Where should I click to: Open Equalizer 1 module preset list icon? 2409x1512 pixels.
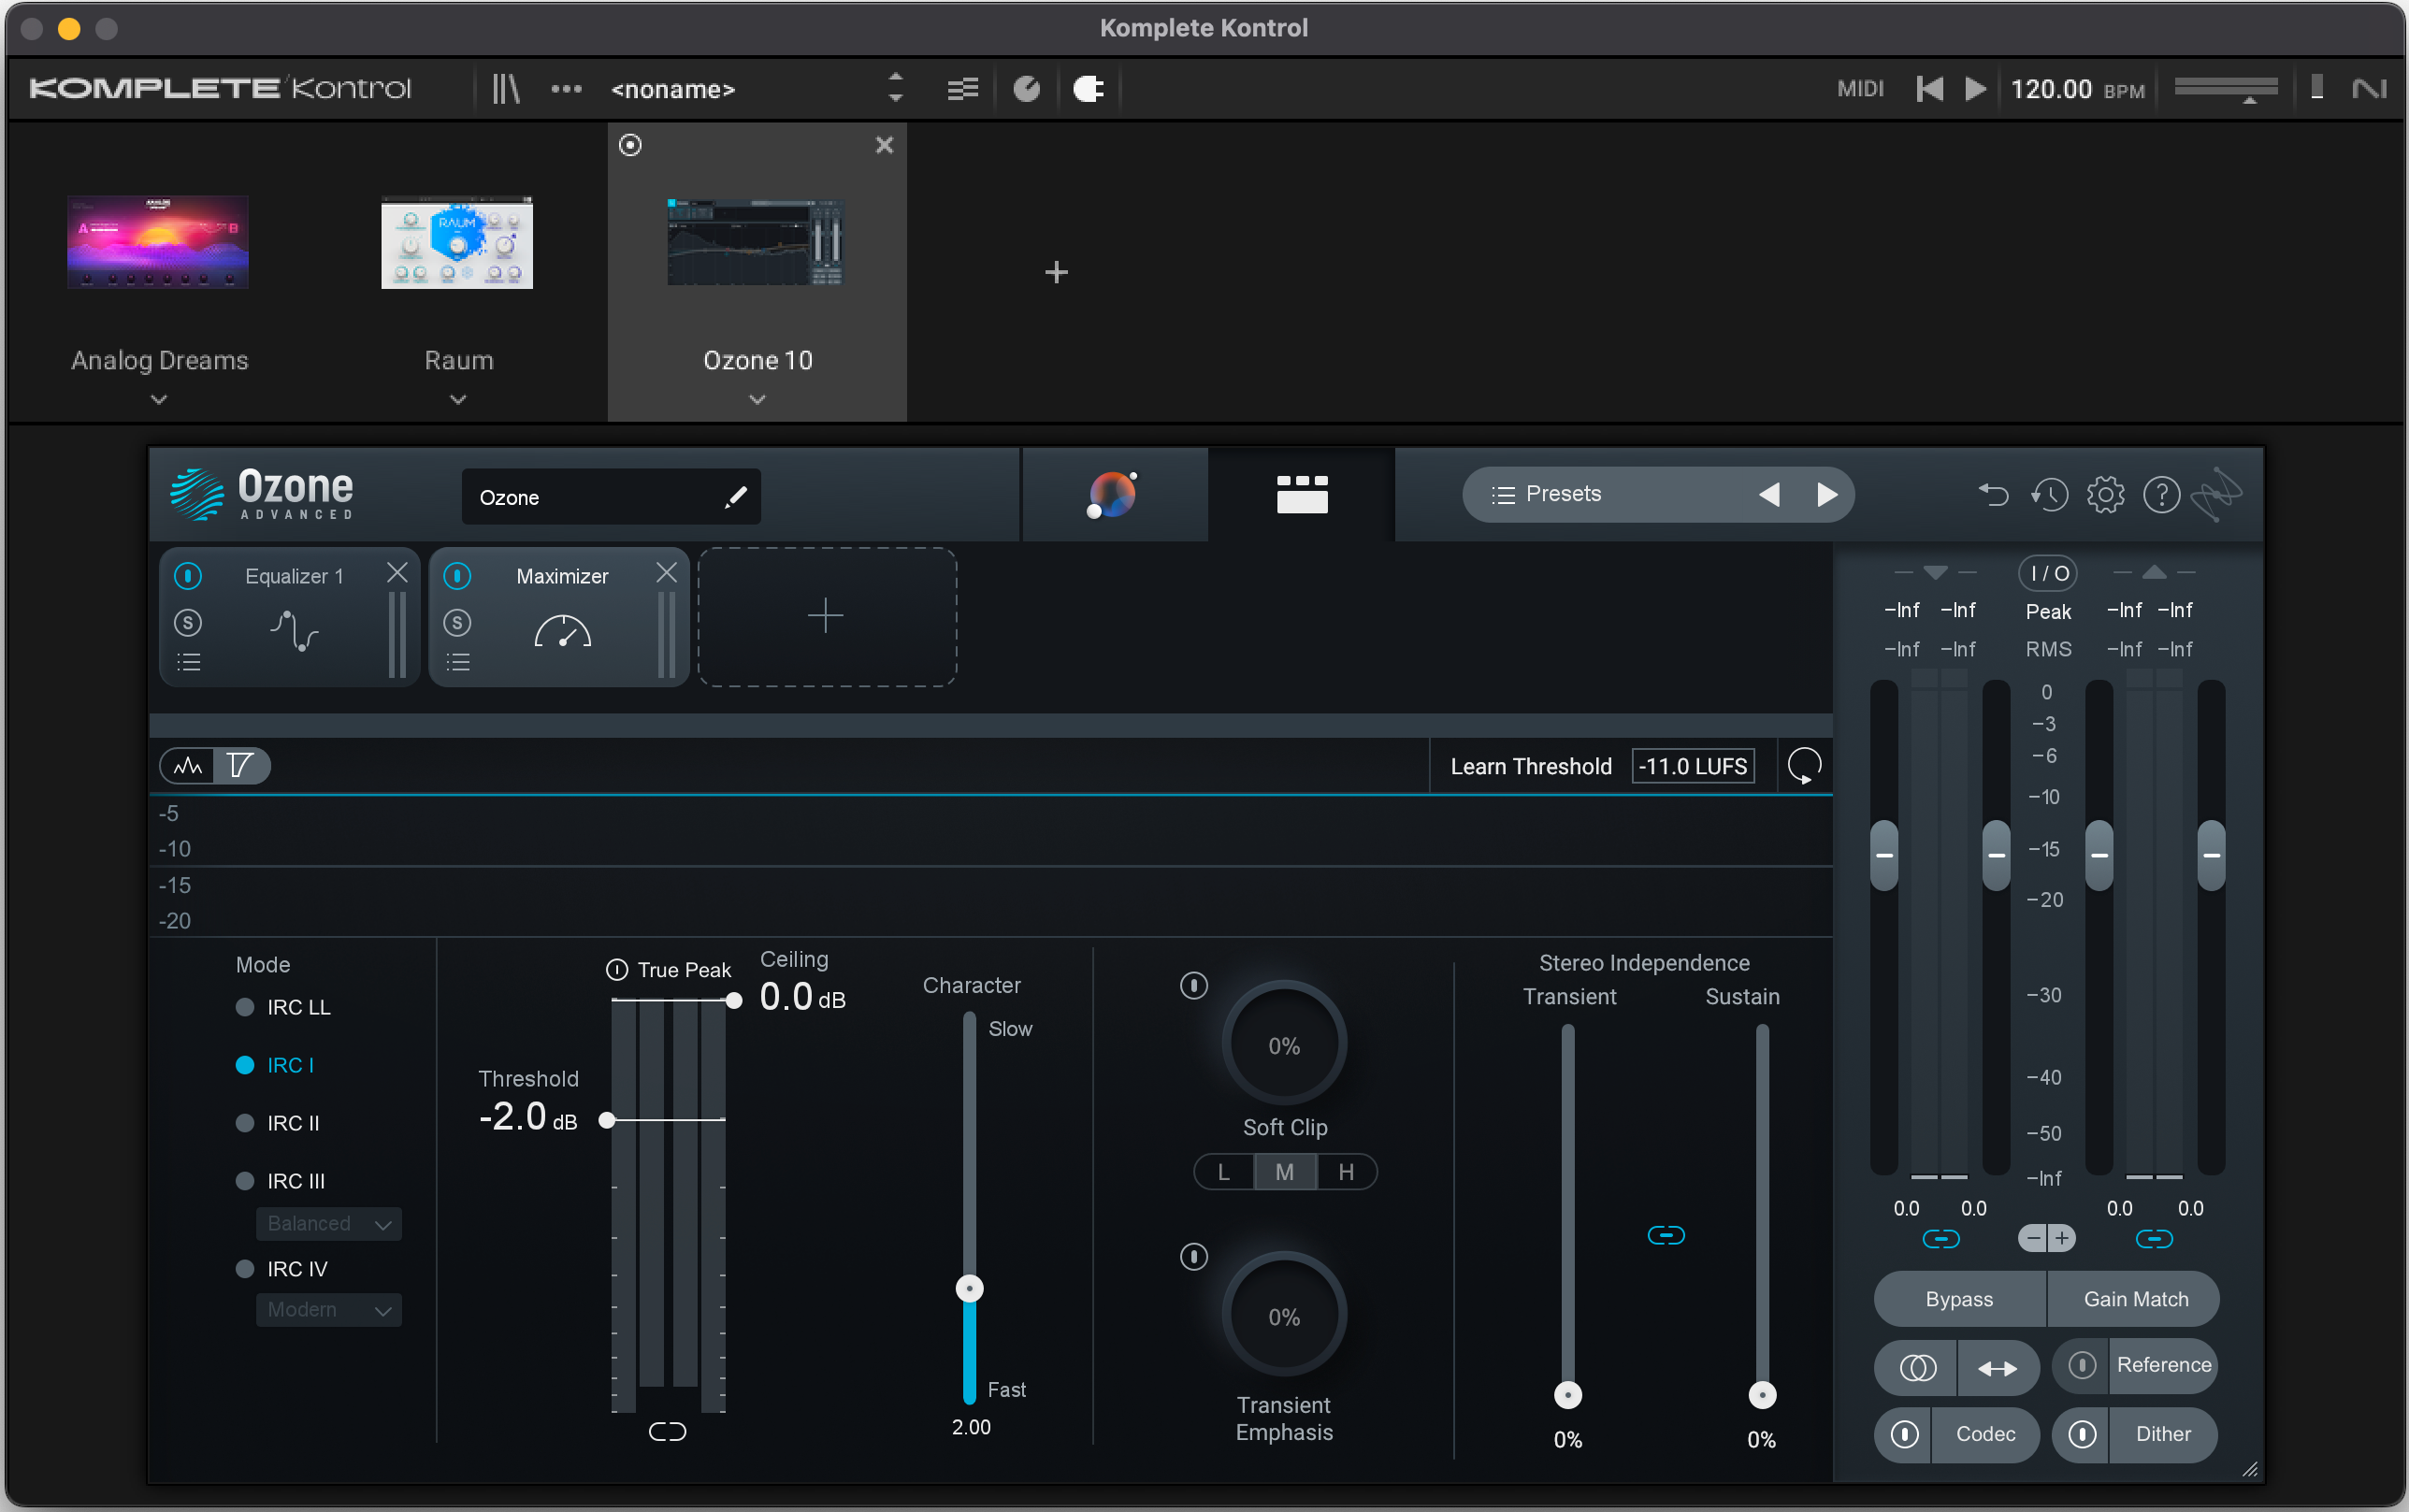pyautogui.click(x=188, y=662)
